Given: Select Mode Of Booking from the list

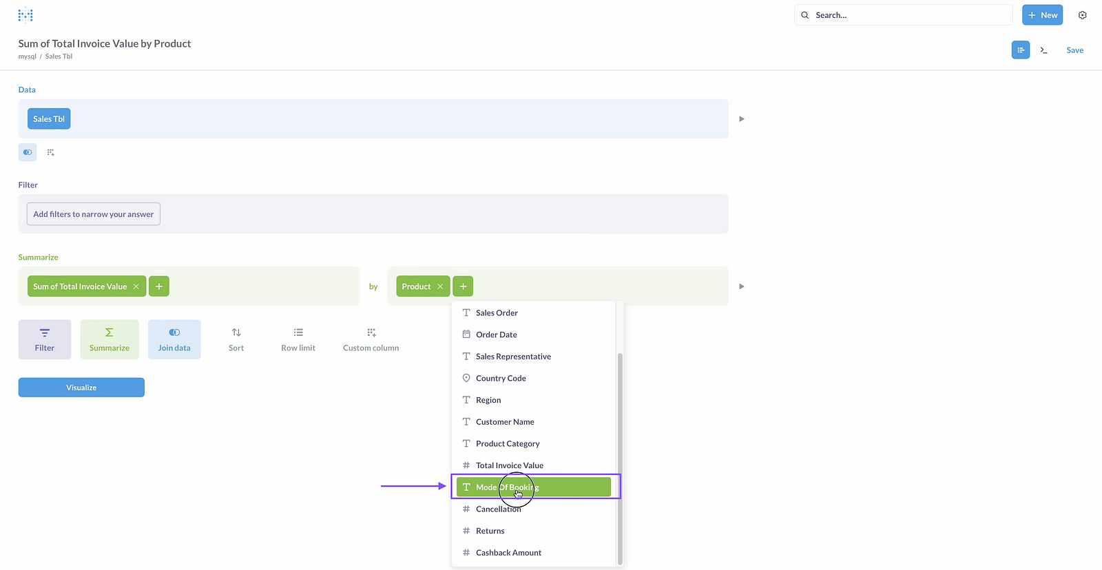Looking at the screenshot, I should [x=534, y=487].
